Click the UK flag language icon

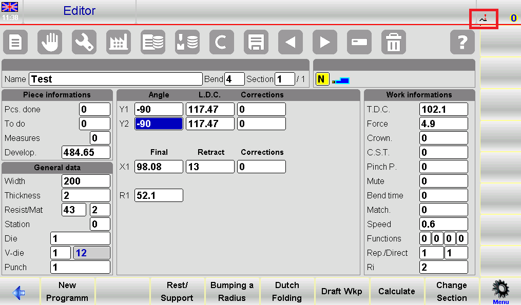tap(10, 7)
